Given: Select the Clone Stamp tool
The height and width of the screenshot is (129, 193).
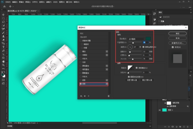Looking at the screenshot, I should click(x=3, y=36).
